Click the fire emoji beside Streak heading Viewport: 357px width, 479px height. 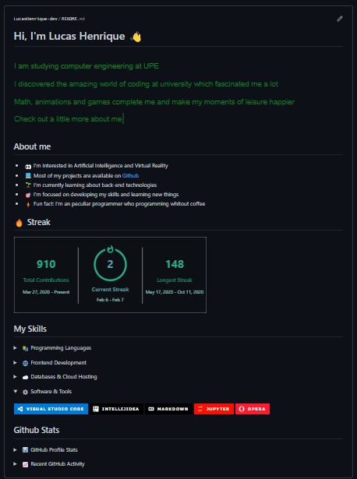[x=19, y=223]
